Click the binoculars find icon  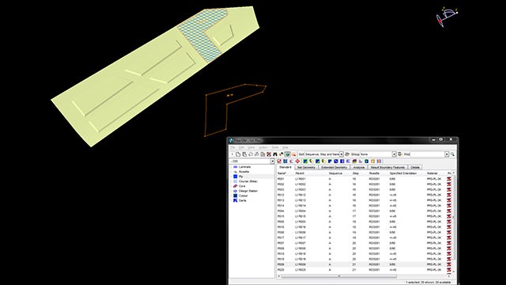pos(275,154)
